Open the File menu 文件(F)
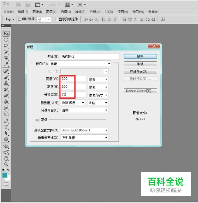Screen dimensions: 198x203 8,12
